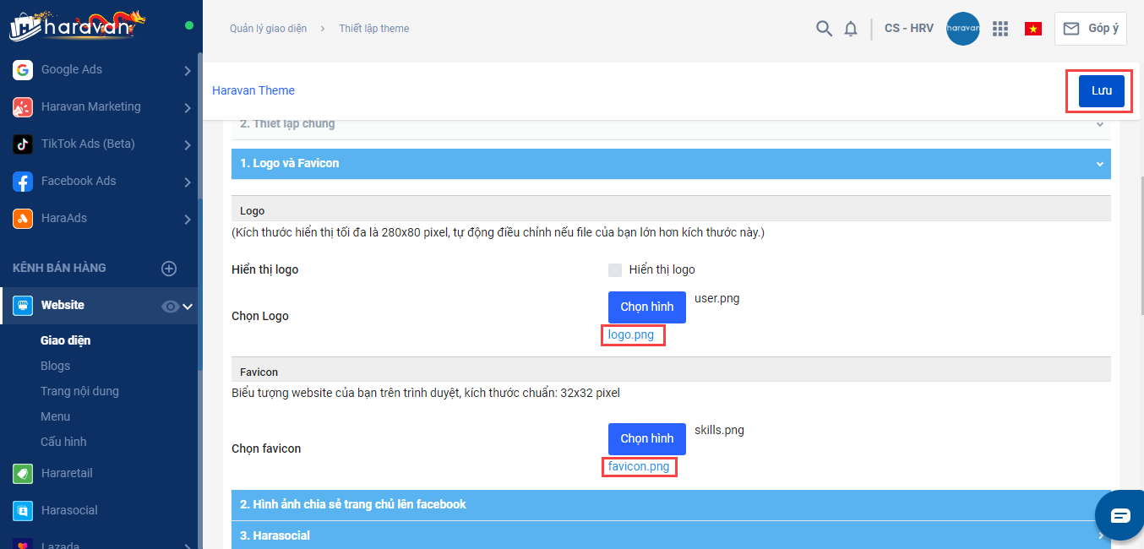
Task: Expand HaraAds submenu arrow
Action: (188, 220)
